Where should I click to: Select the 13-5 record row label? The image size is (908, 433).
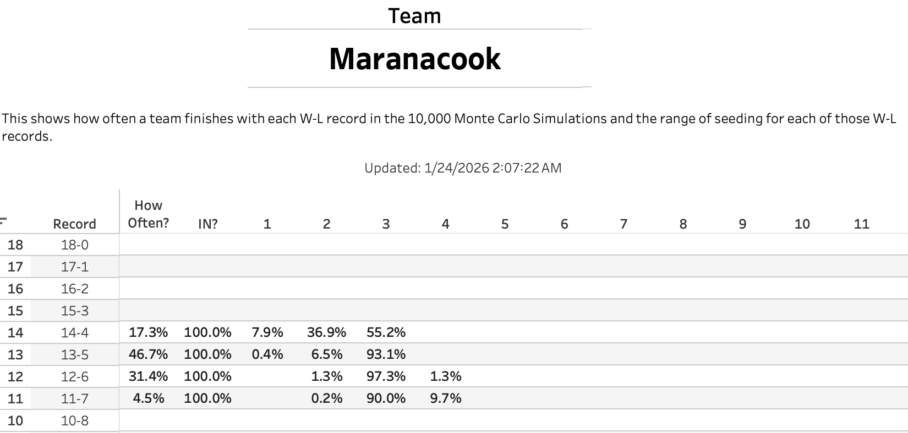74,354
